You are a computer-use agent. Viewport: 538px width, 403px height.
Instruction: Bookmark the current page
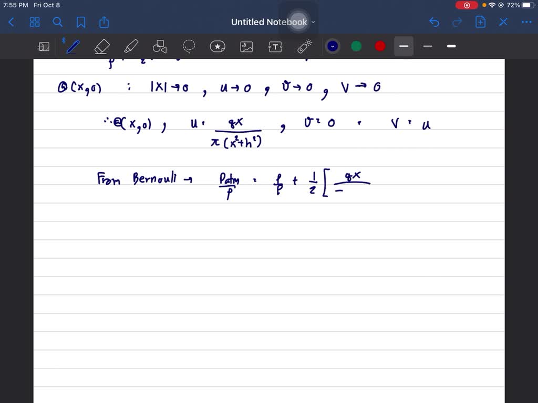81,22
